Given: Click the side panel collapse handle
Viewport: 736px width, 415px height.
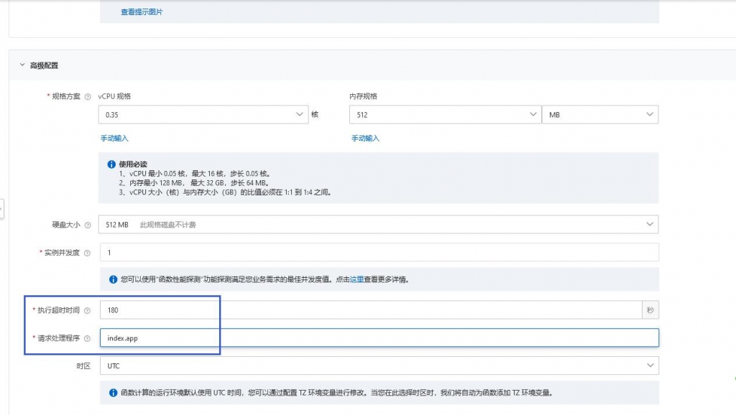Looking at the screenshot, I should coord(2,209).
